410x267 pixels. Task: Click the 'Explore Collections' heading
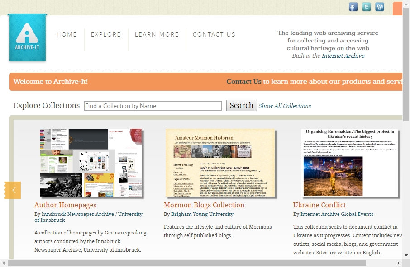(47, 105)
